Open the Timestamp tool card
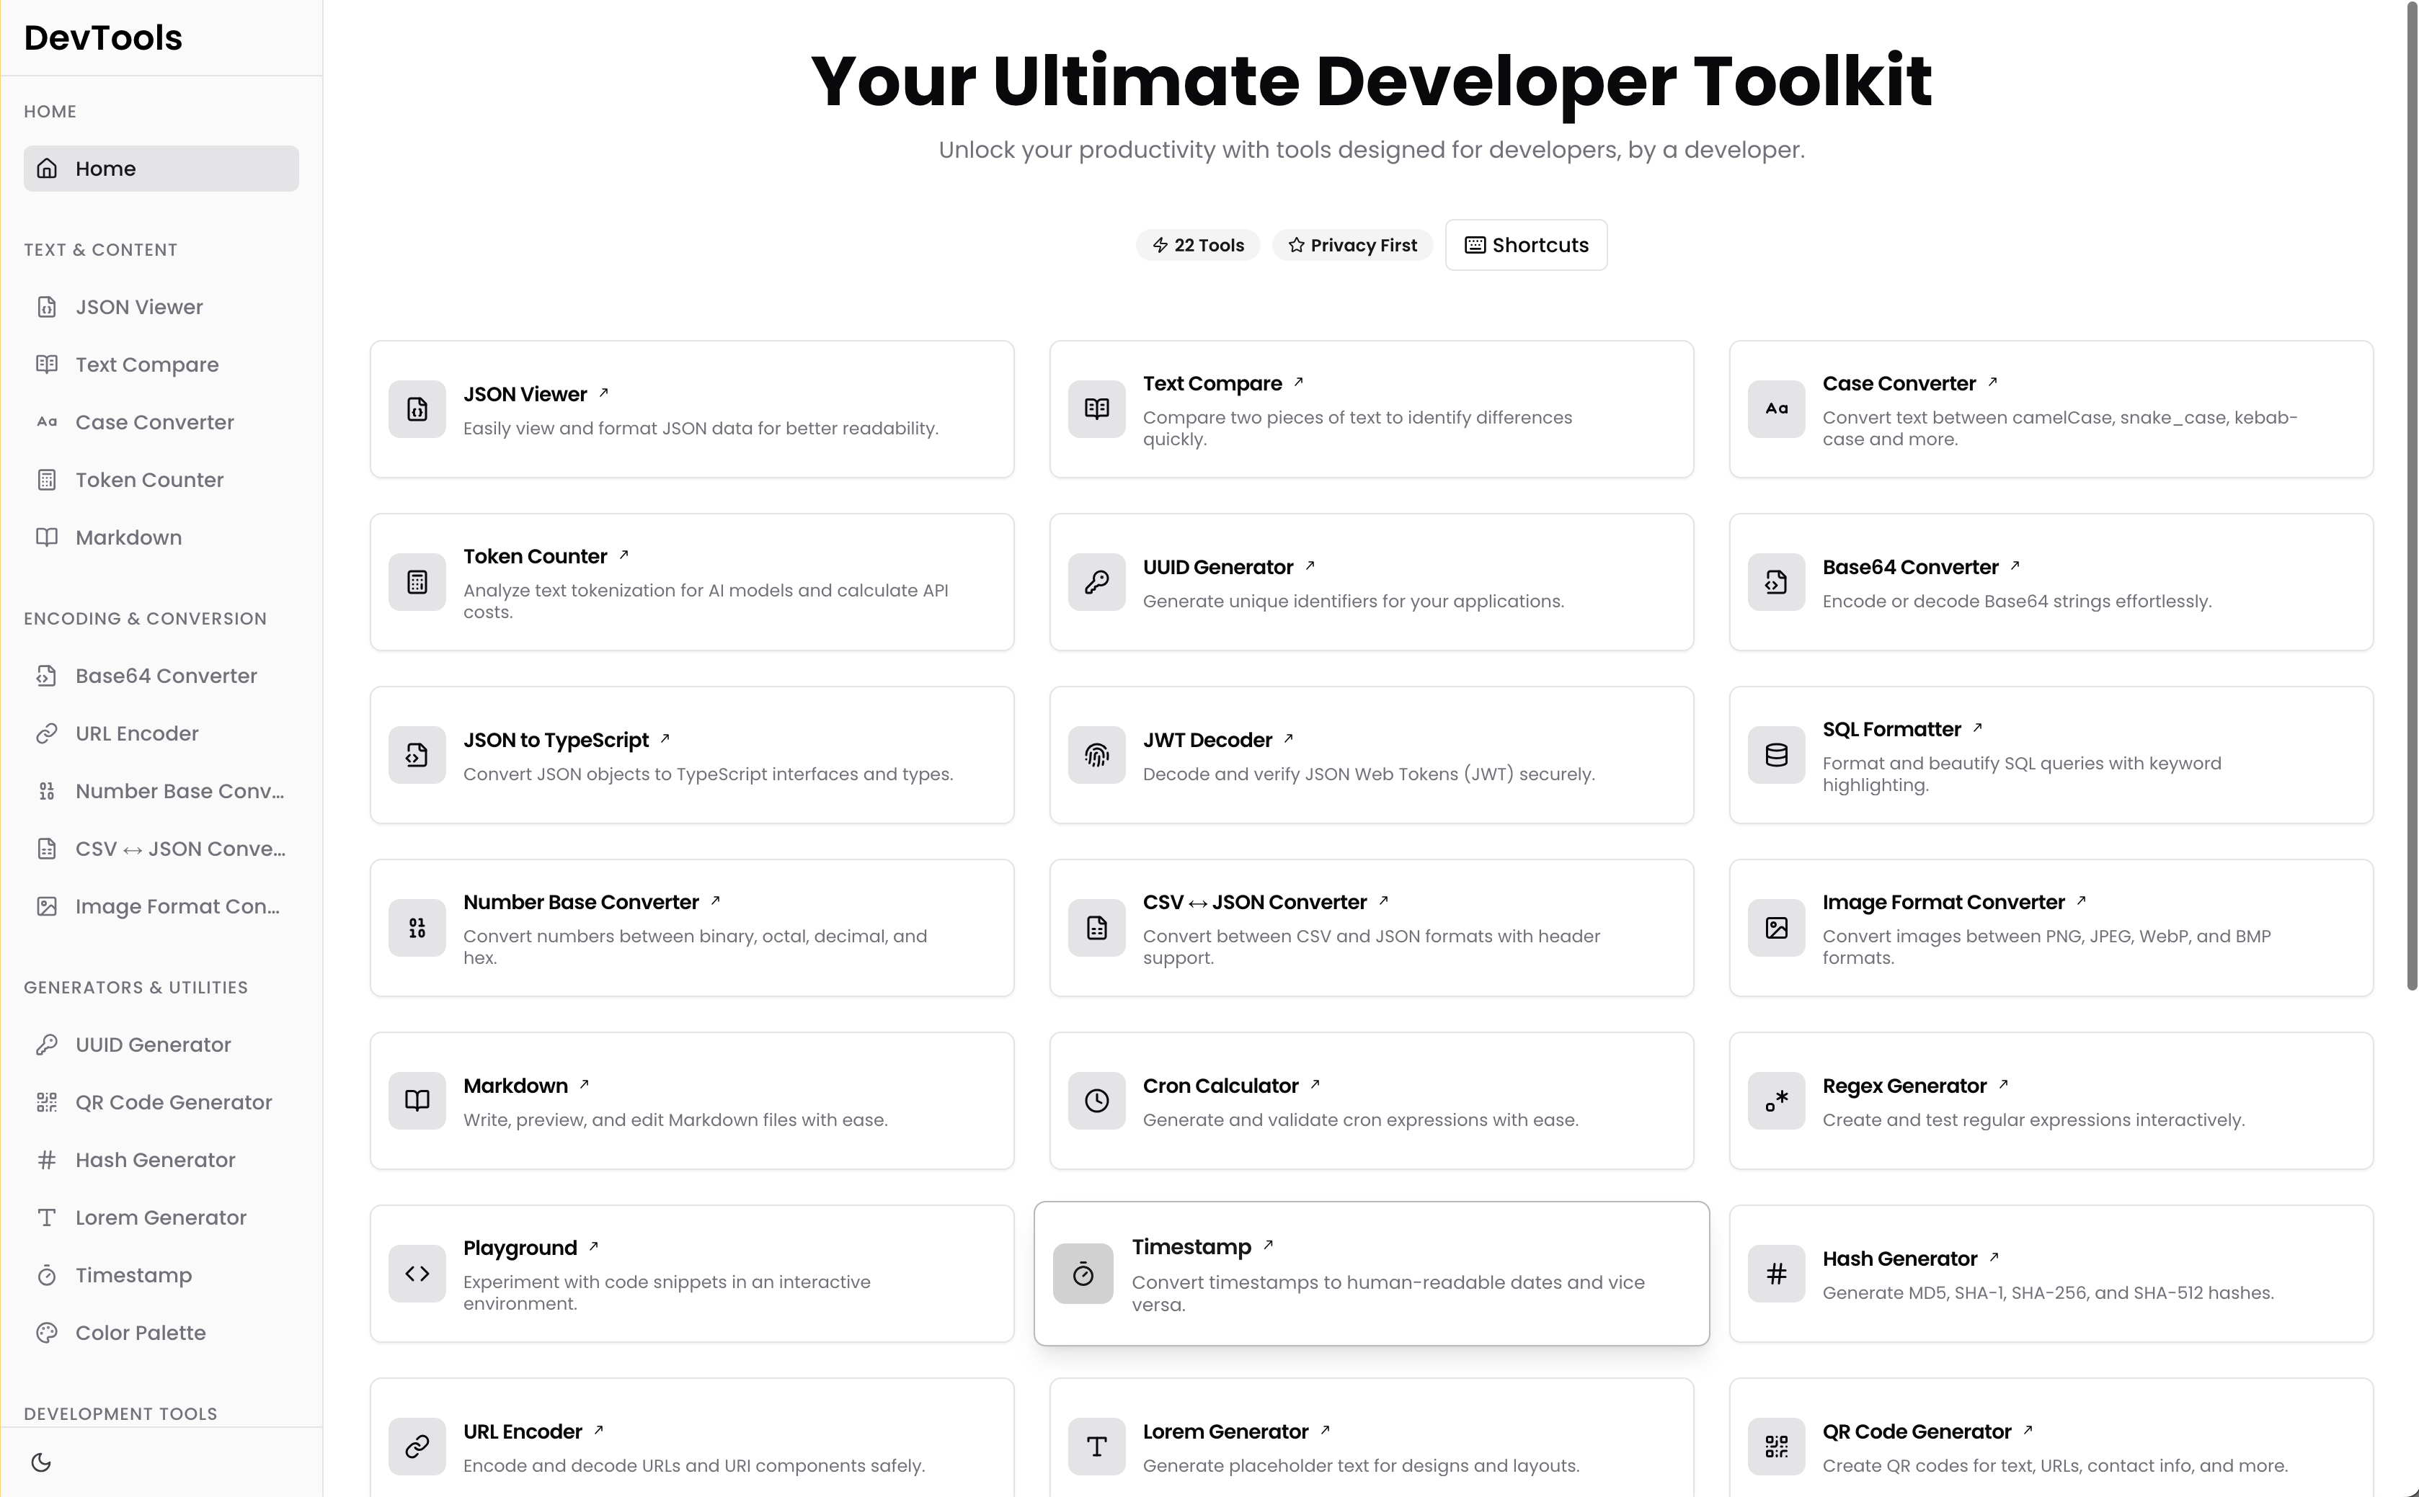This screenshot has width=2419, height=1497. [1371, 1273]
